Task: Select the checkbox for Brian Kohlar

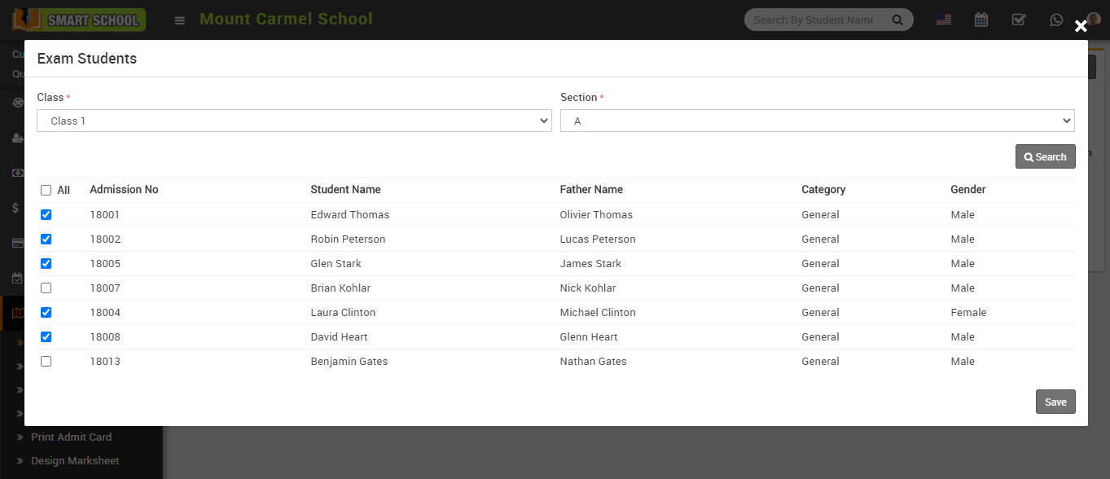Action: click(46, 288)
